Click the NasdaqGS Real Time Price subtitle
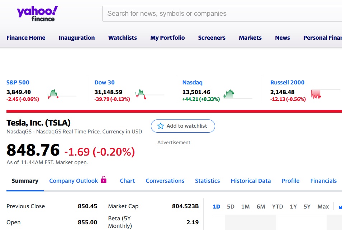The width and height of the screenshot is (342, 230). (74, 132)
